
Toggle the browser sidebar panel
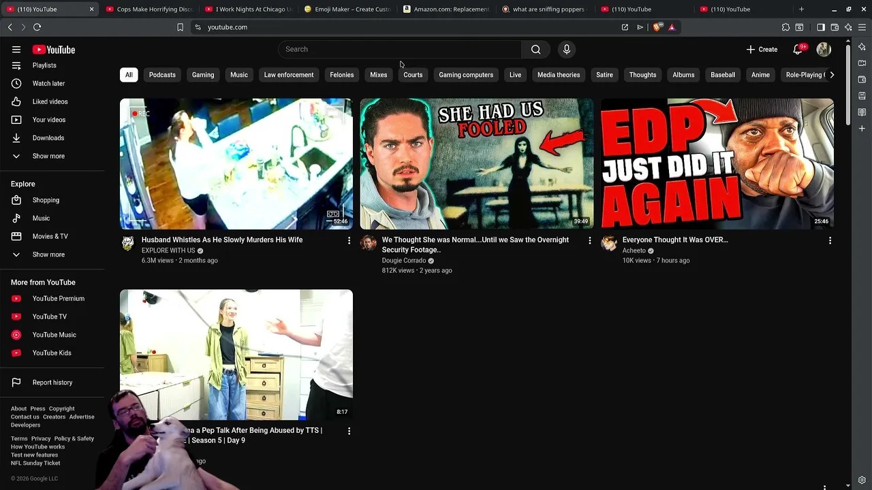coord(821,27)
